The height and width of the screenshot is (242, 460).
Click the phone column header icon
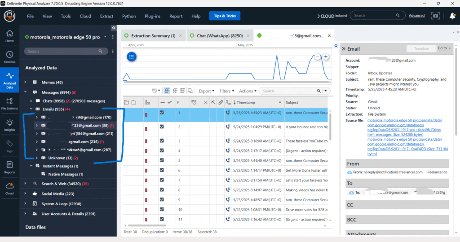click(228, 103)
